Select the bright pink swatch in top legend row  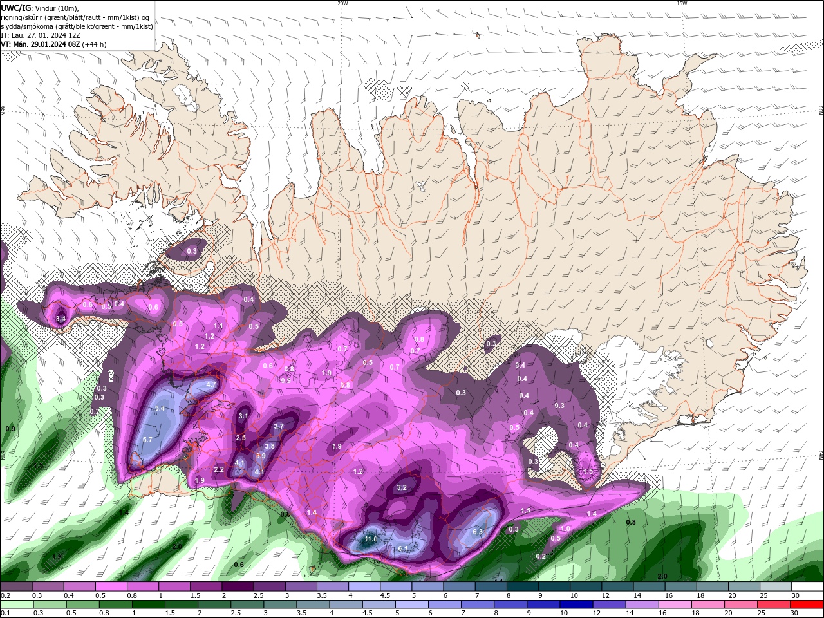tap(111, 586)
